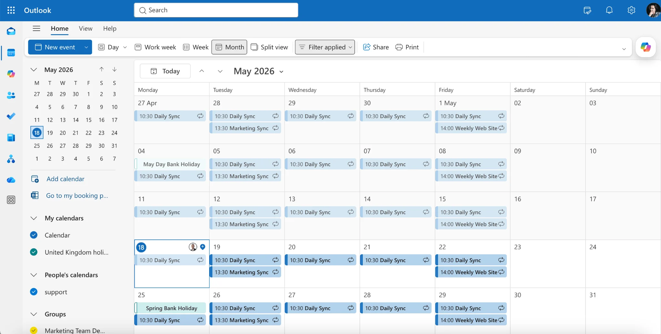Click Share calendar button

click(x=376, y=47)
